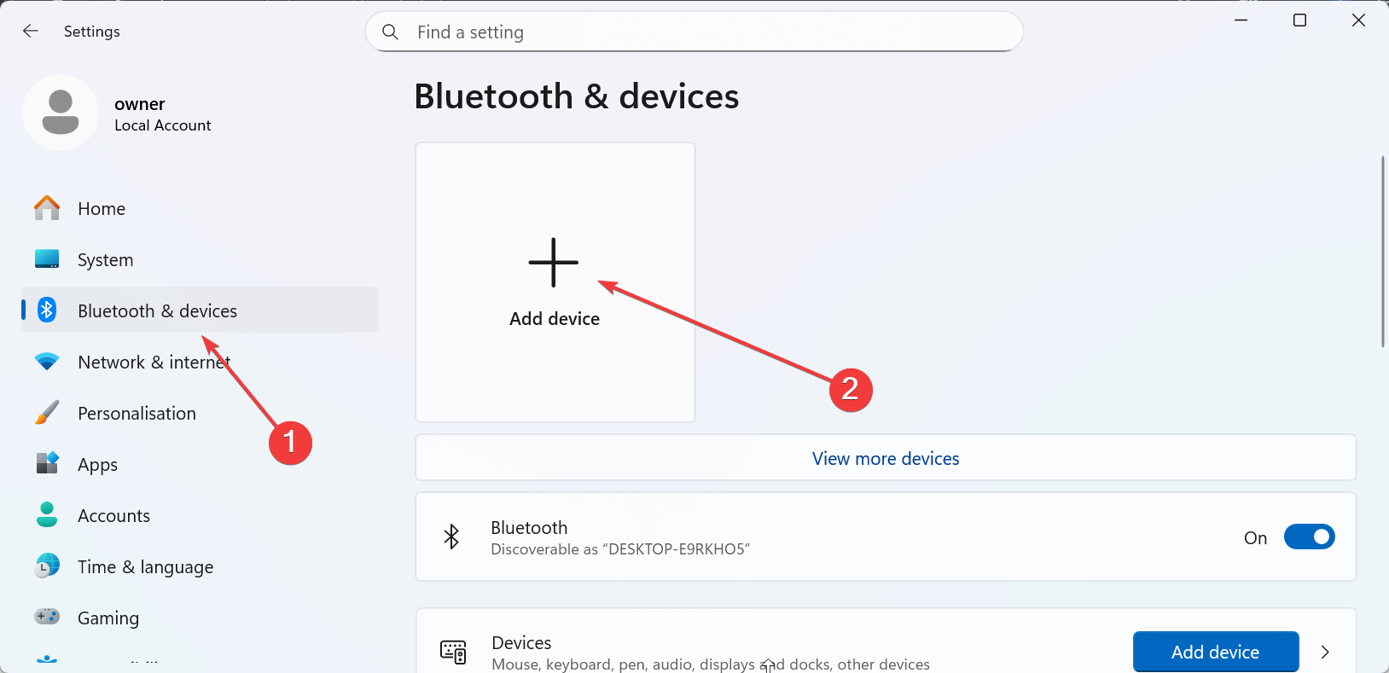This screenshot has height=673, width=1389.
Task: Click the Time & language globe icon
Action: click(x=47, y=566)
